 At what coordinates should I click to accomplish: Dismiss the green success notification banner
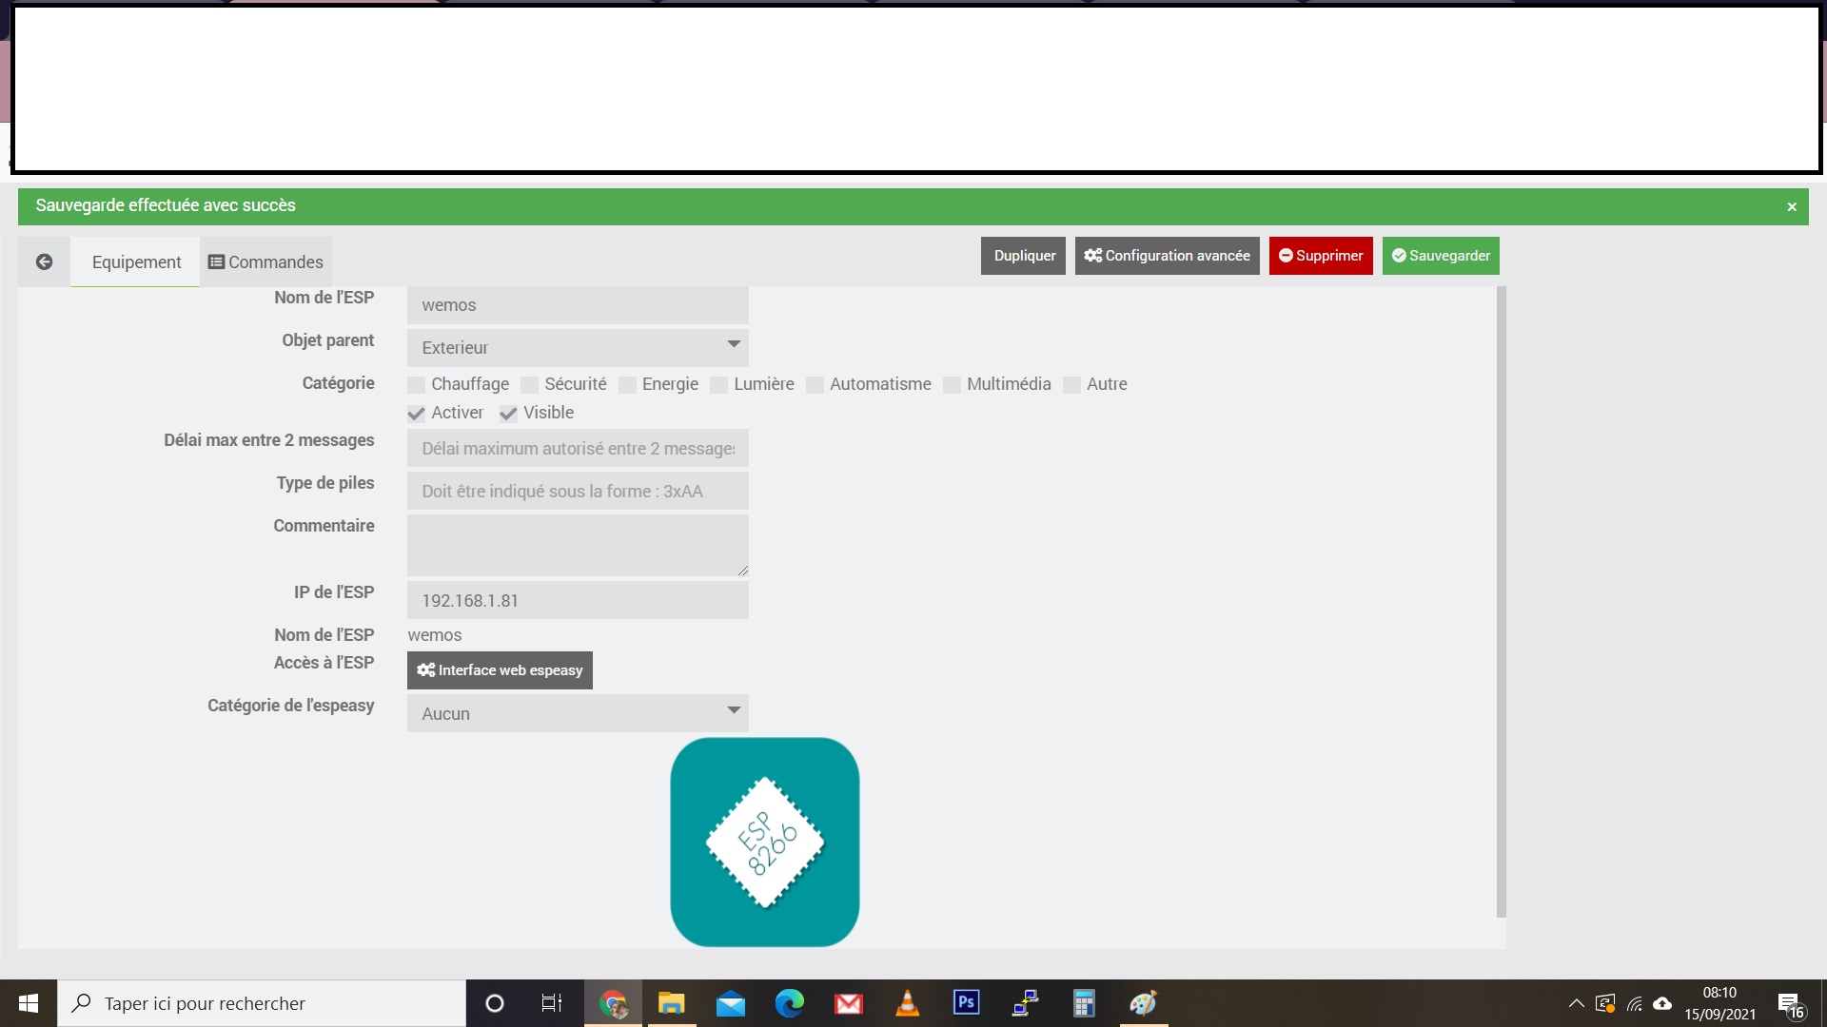coord(1791,206)
